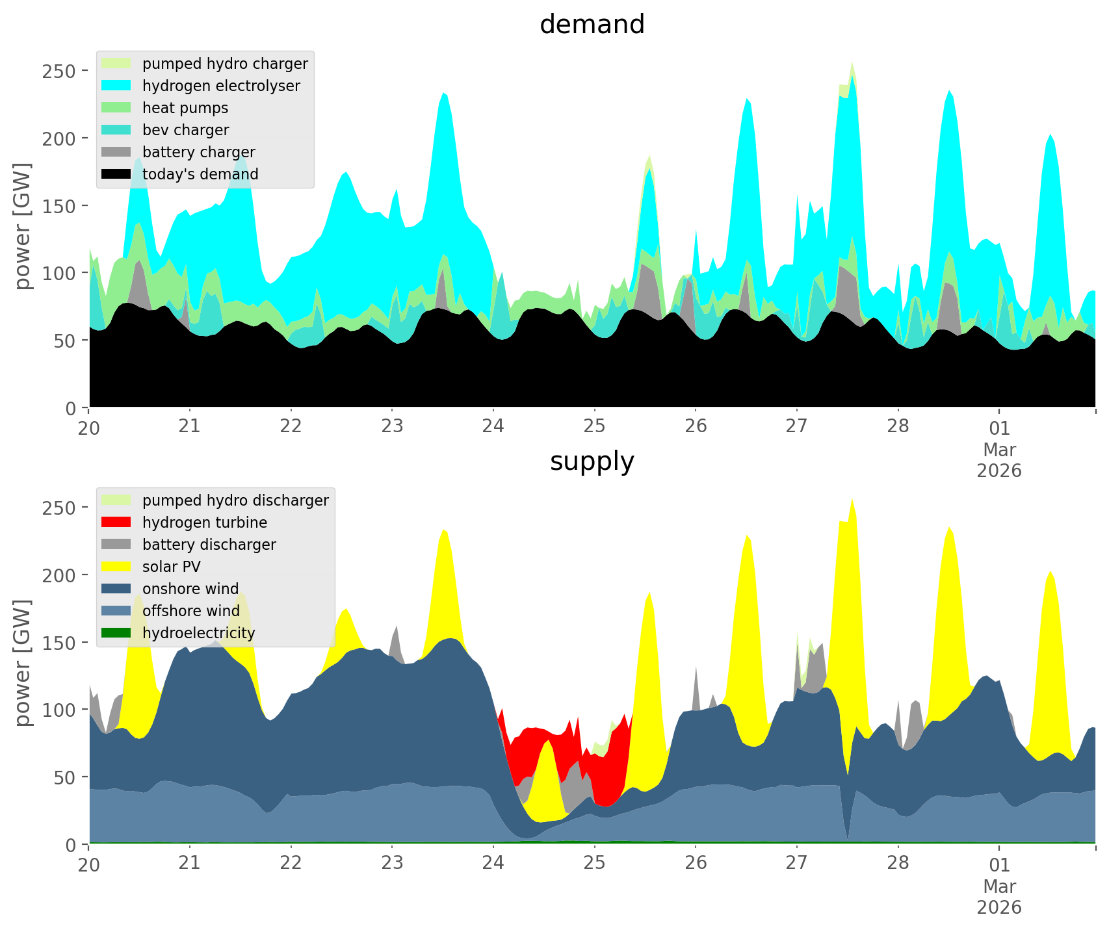
Task: Click the battery discharger legend label
Action: point(209,545)
